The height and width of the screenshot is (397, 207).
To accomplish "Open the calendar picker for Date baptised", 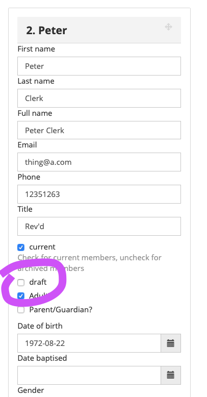I will [171, 375].
